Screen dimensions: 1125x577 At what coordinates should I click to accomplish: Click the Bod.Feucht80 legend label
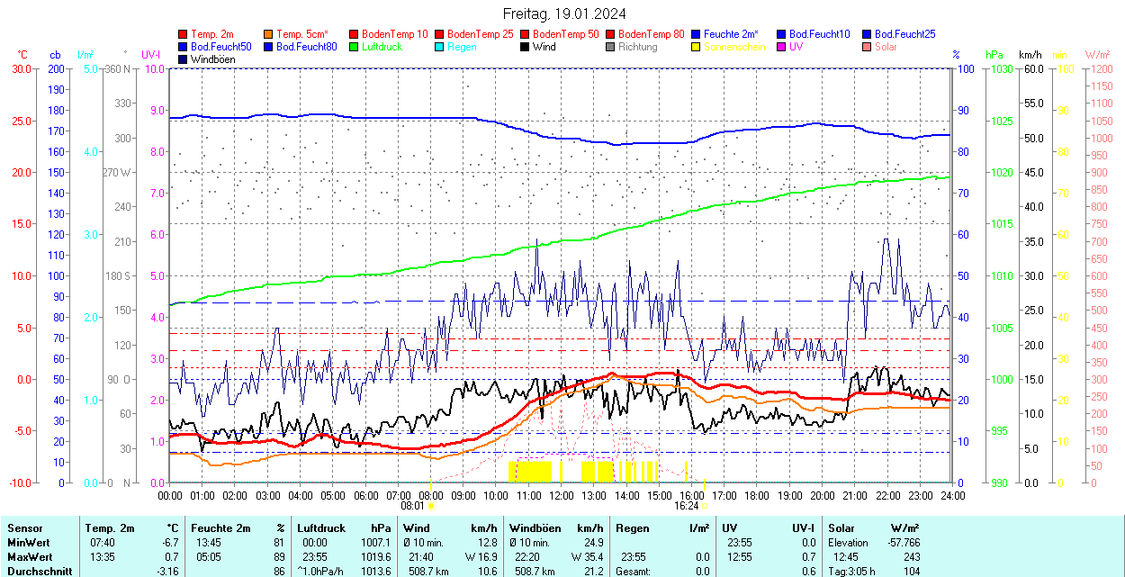tap(306, 47)
